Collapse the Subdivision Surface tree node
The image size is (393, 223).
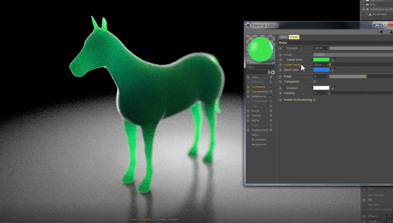364,9
